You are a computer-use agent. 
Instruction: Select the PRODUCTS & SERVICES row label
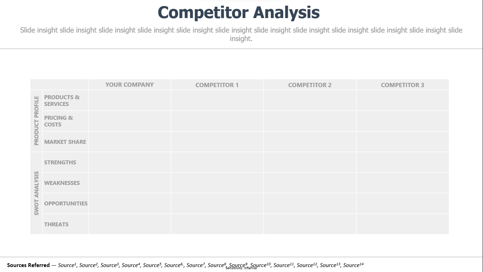point(62,101)
